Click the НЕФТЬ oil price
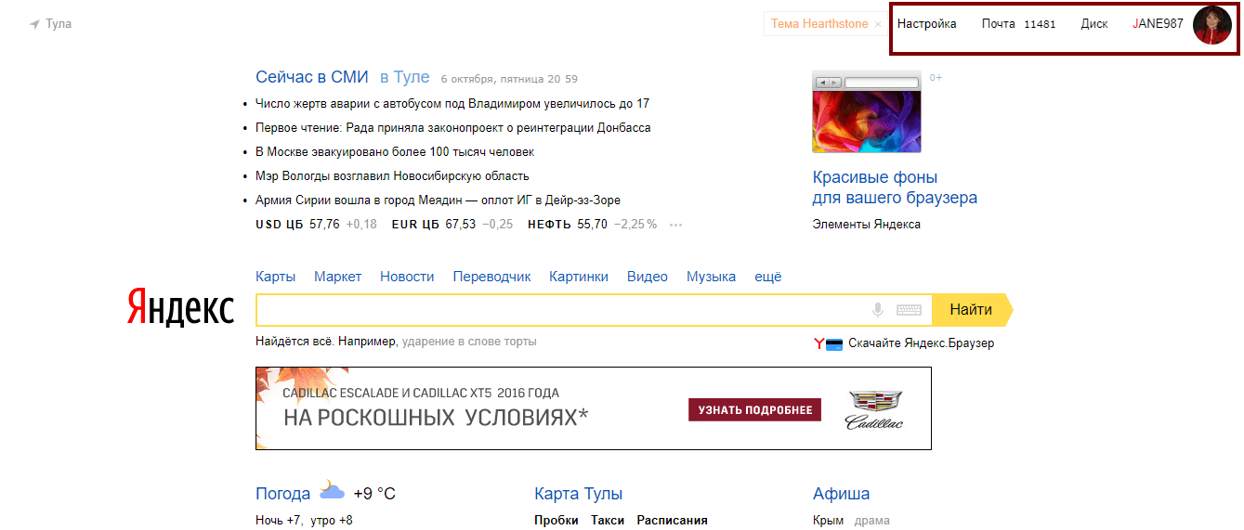This screenshot has height=530, width=1244. pyautogui.click(x=592, y=225)
